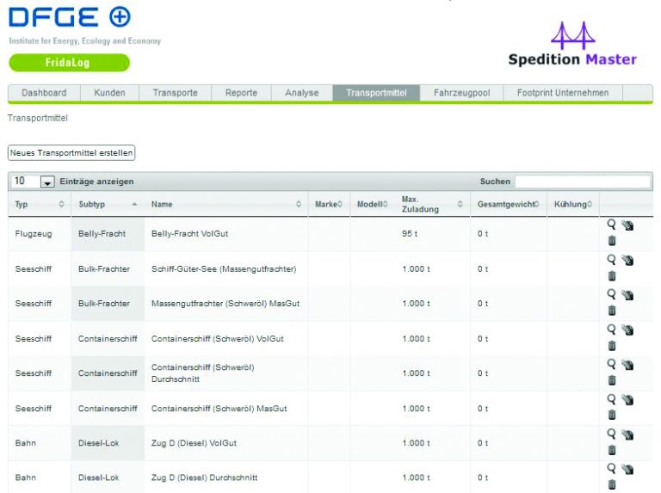661x493 pixels.
Task: Click edit icon for Zug D (Diesel) Durchschnitt
Action: point(627,470)
